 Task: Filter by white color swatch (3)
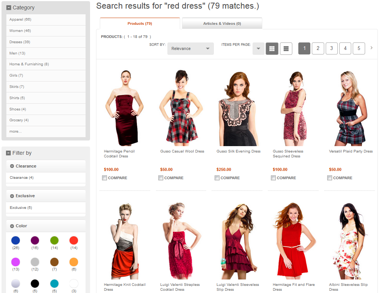(74, 283)
